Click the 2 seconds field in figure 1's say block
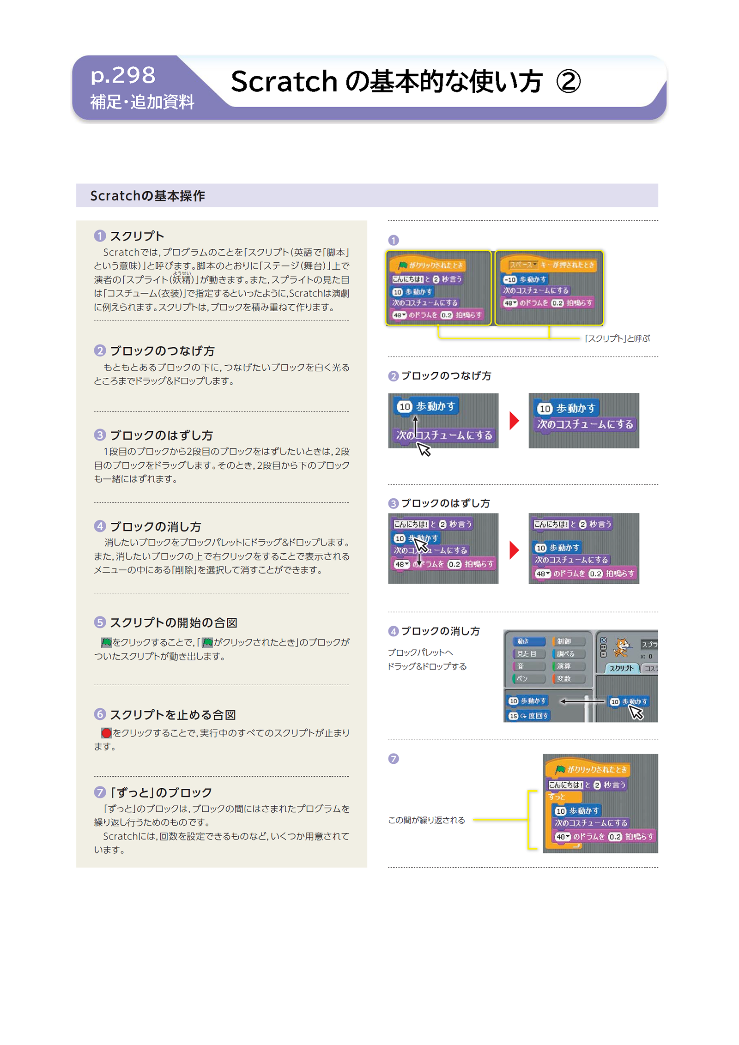This screenshot has width=739, height=1045. coord(436,279)
